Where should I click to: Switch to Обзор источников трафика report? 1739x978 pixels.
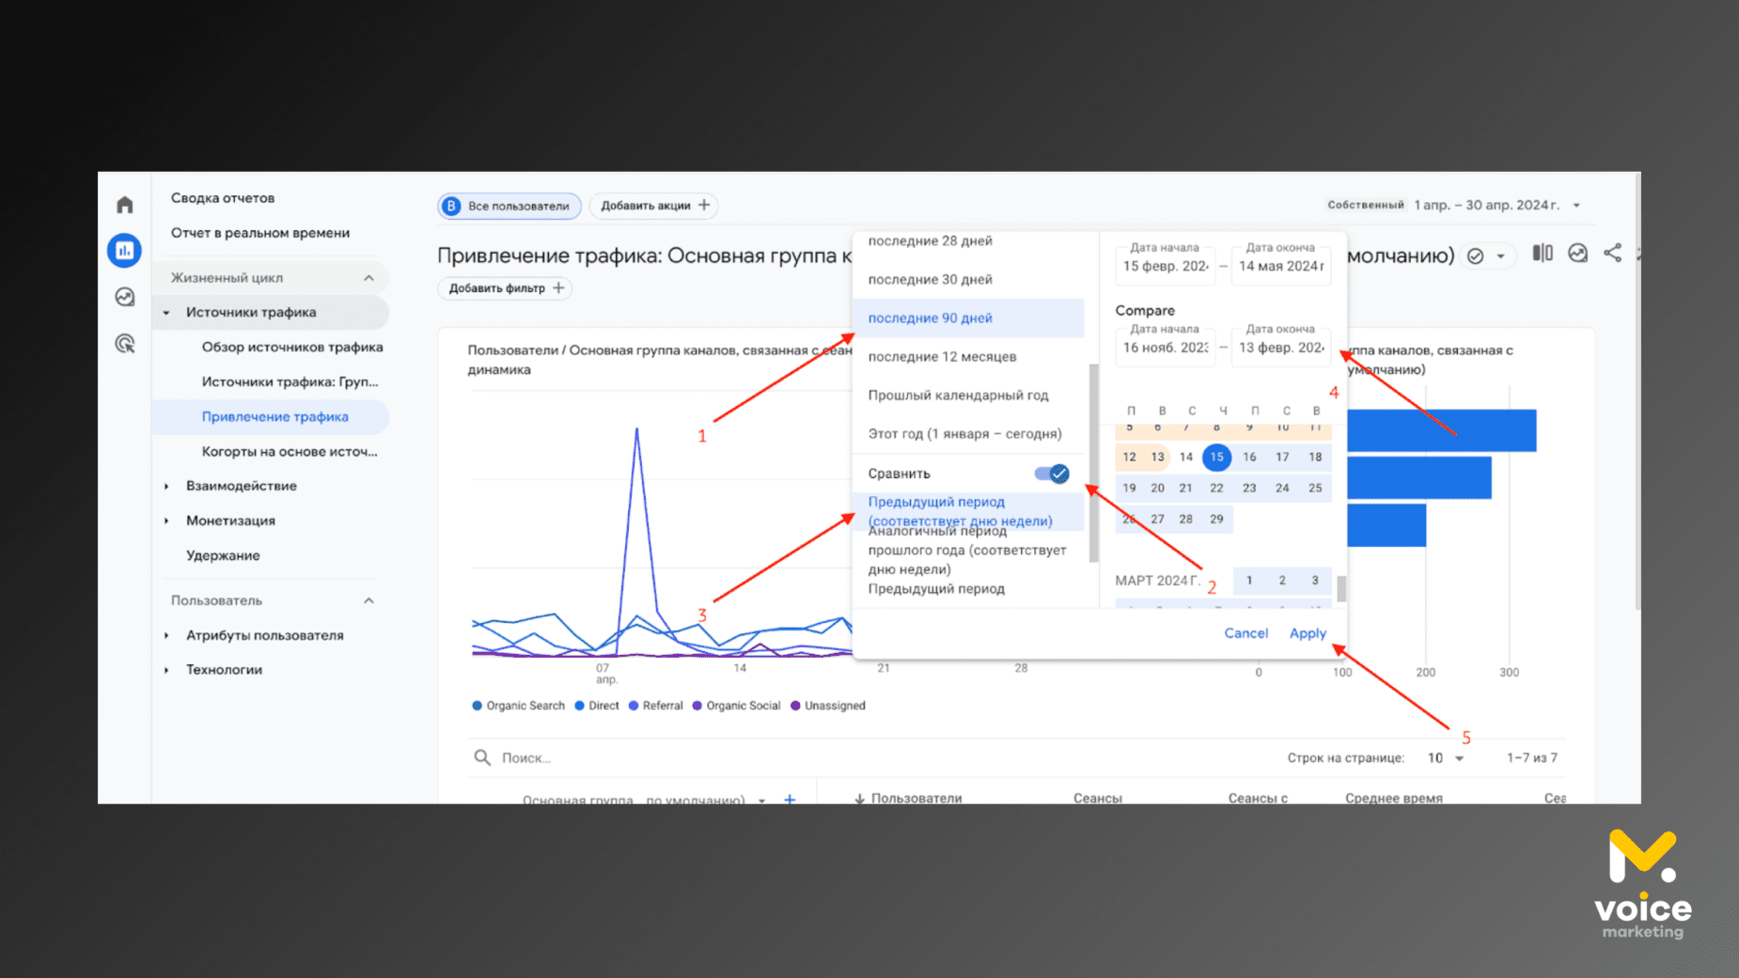291,347
